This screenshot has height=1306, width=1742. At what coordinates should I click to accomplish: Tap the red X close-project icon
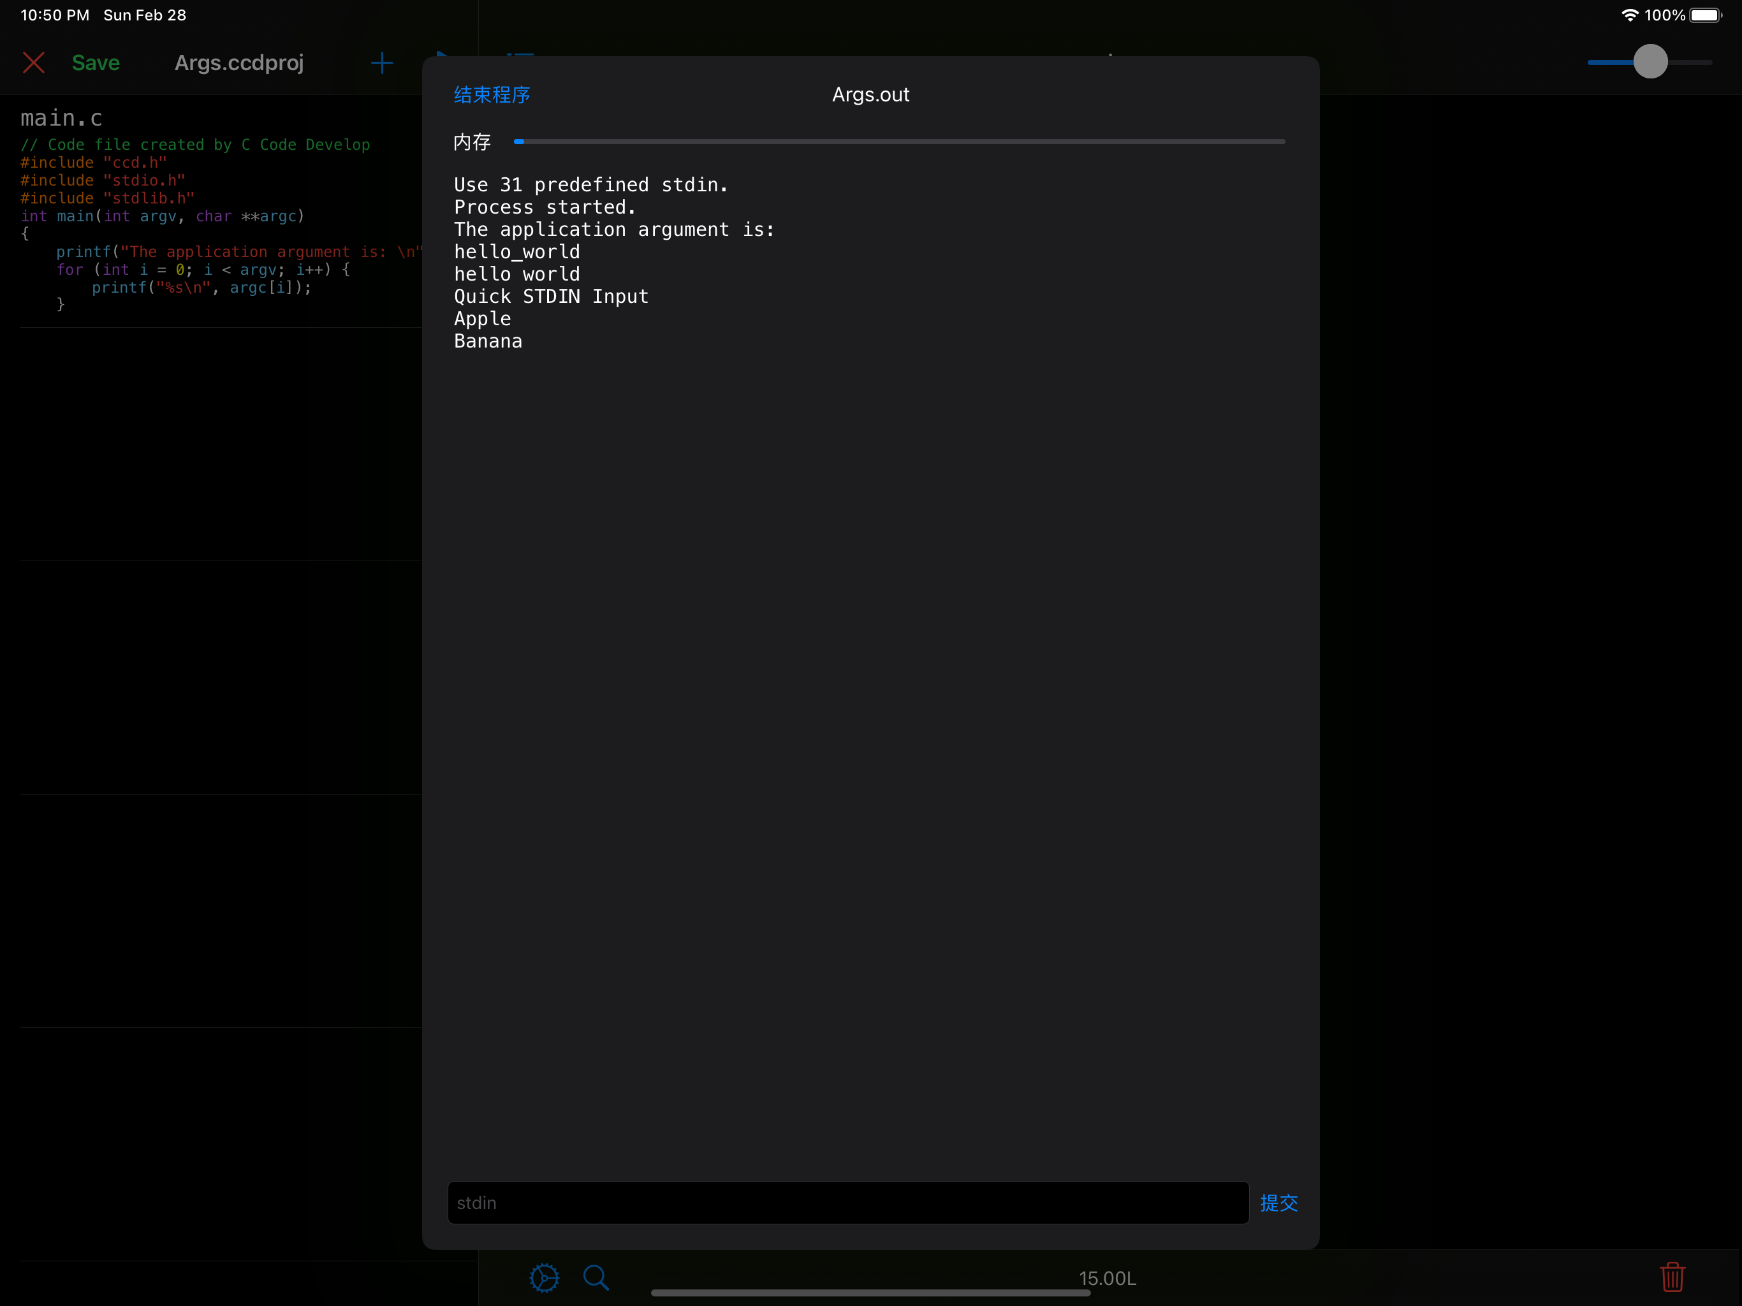pos(33,62)
